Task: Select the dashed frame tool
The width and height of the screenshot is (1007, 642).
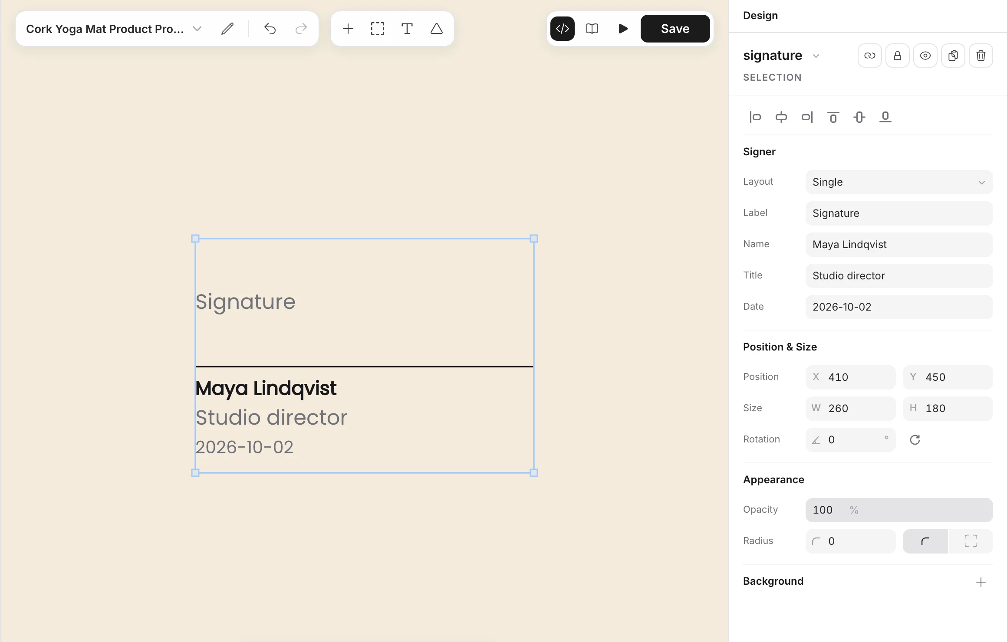Action: pos(378,29)
